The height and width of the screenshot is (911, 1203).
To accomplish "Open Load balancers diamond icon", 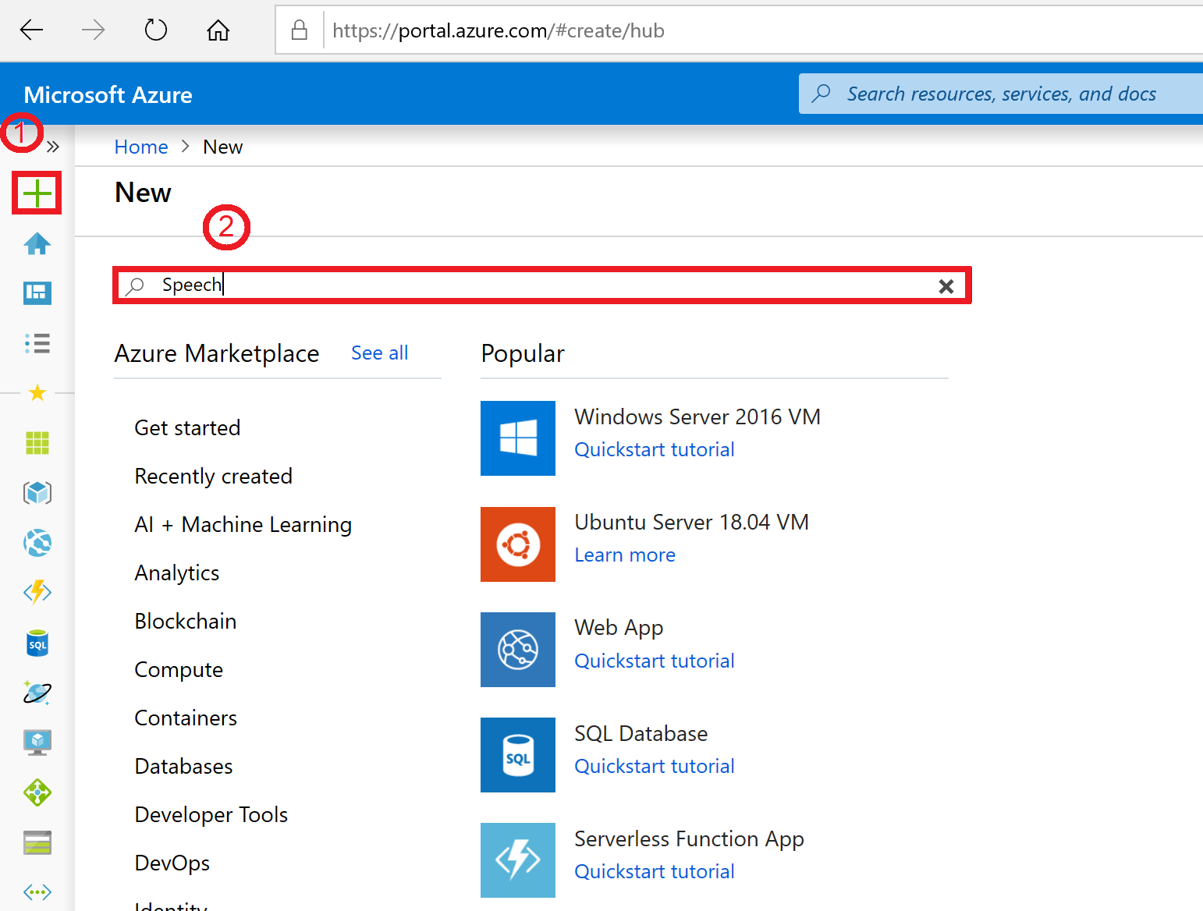I will pyautogui.click(x=37, y=792).
